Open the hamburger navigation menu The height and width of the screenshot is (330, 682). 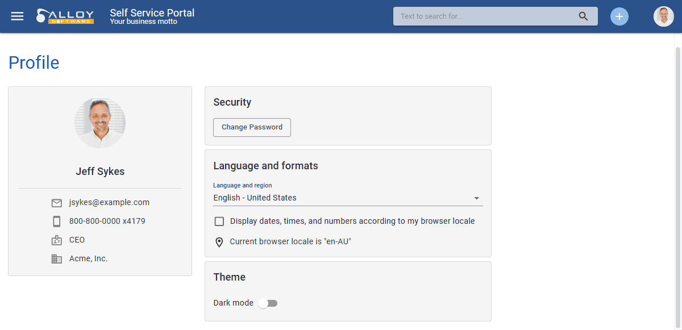18,16
